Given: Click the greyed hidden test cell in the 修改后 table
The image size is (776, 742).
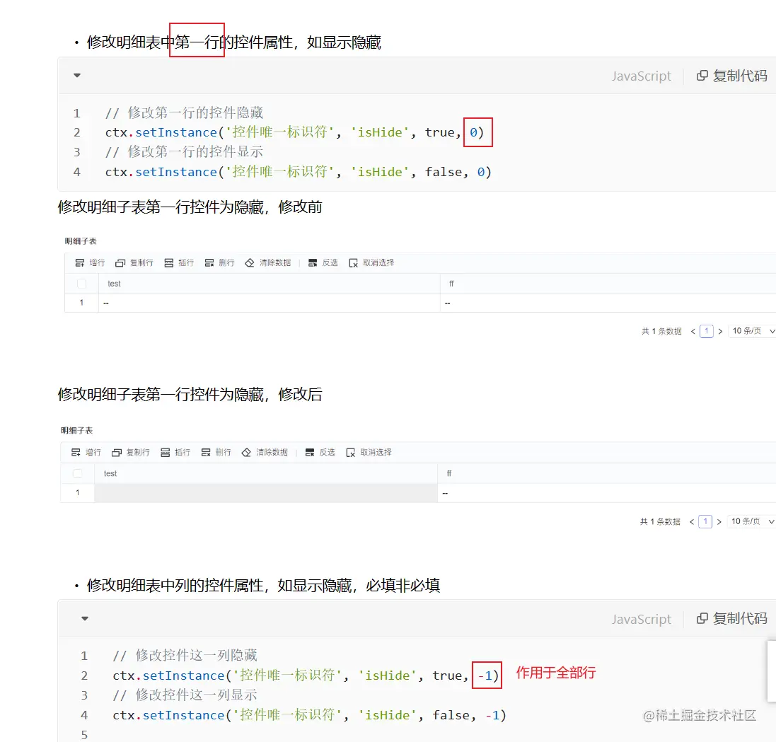Looking at the screenshot, I should pos(266,493).
